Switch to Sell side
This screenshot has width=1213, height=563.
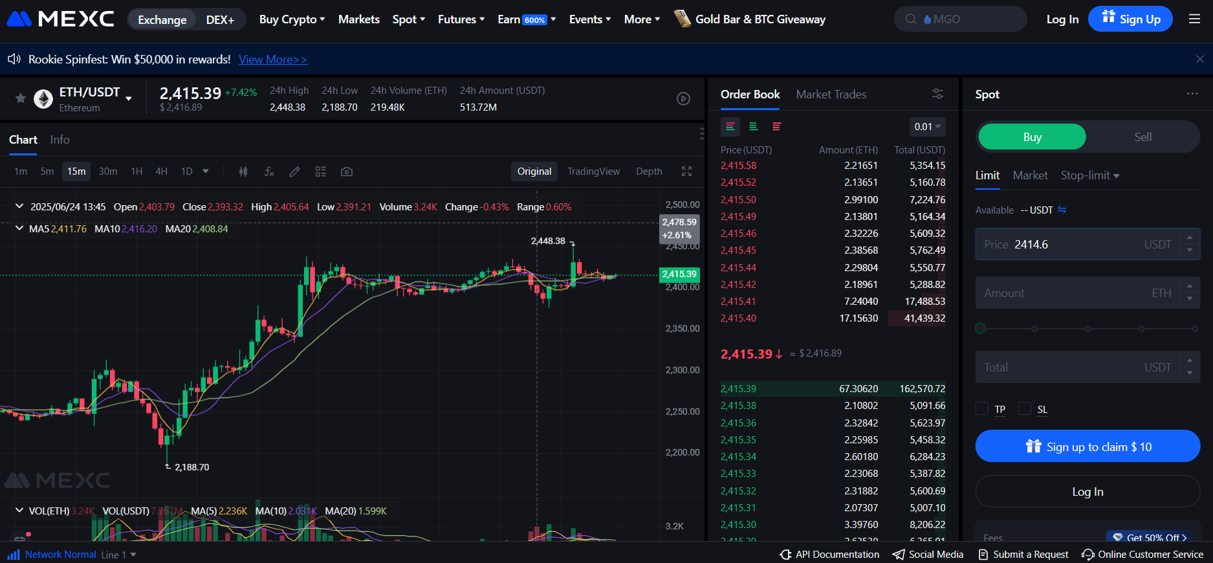(1142, 137)
